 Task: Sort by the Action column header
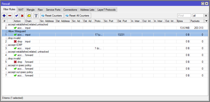click(x=19, y=21)
